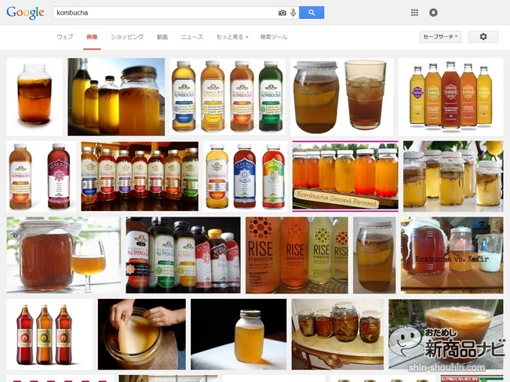Screen dimensions: 510x382
Task: Open single jar with dark kombucha thumbnail
Action: [x=35, y=97]
